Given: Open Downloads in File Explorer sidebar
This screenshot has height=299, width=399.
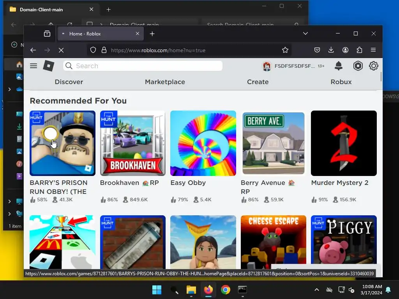Looking at the screenshot, I should point(19,127).
